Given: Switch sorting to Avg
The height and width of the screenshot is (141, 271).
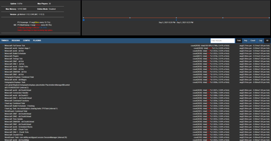Looking at the screenshot, I should pos(246,40).
